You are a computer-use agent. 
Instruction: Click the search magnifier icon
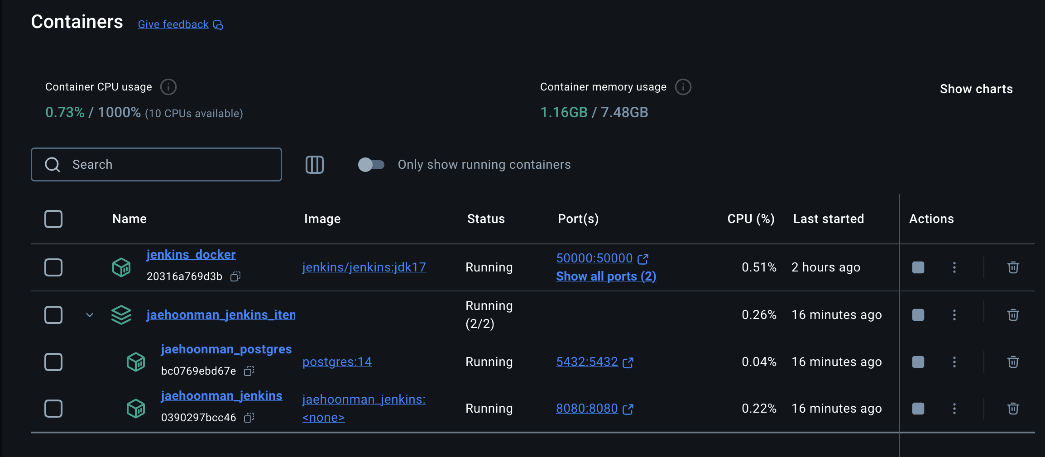coord(53,165)
